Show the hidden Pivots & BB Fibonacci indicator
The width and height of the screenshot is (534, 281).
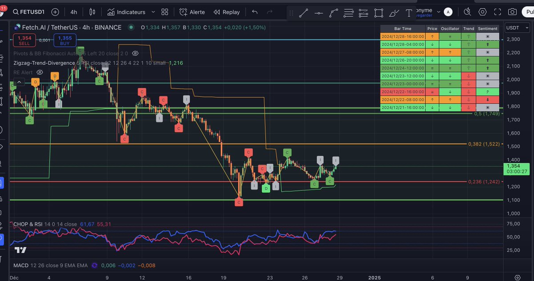[x=135, y=53]
